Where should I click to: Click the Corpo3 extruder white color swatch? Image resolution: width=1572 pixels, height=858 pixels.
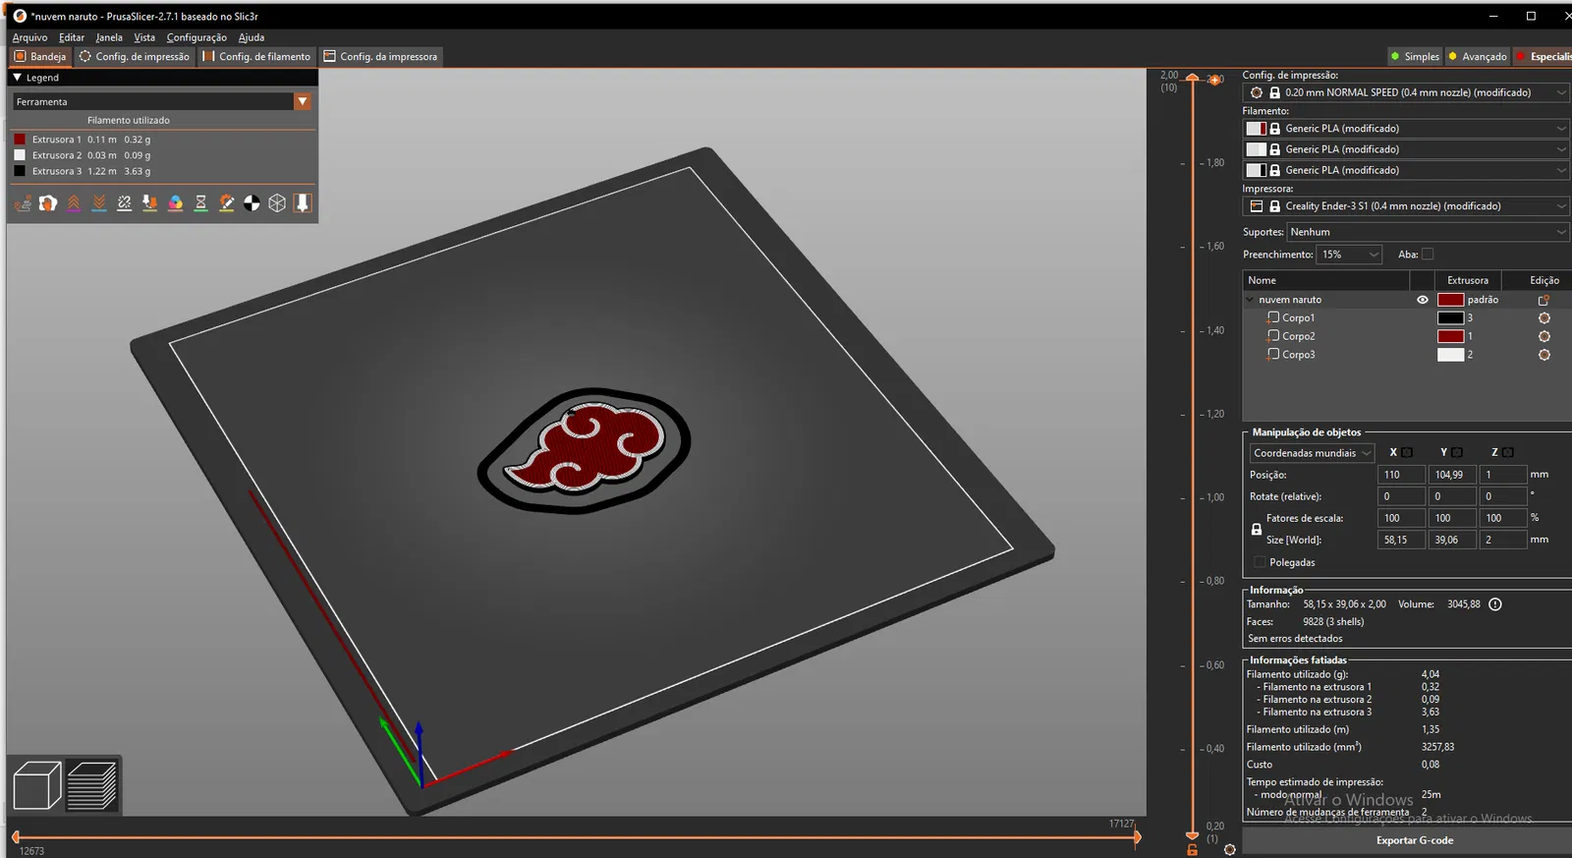tap(1450, 355)
